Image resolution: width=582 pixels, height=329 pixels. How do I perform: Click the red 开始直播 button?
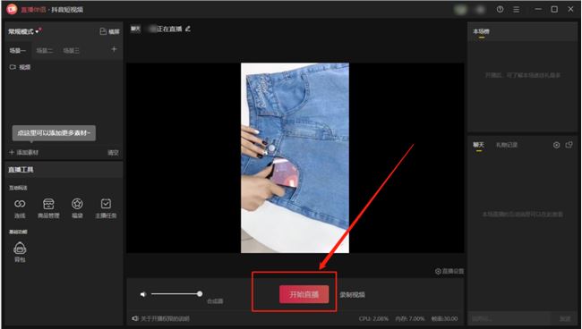pos(304,294)
